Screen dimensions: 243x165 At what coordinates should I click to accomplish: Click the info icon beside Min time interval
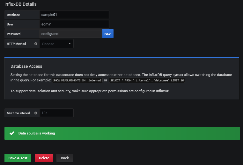[x=36, y=113]
